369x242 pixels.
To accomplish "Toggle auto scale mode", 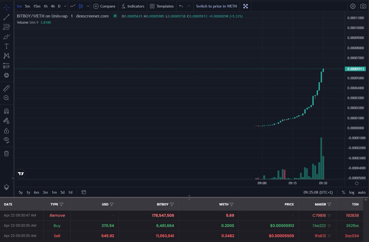I will coord(362,192).
